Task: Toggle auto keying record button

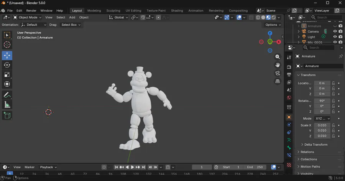Action: pos(104,167)
